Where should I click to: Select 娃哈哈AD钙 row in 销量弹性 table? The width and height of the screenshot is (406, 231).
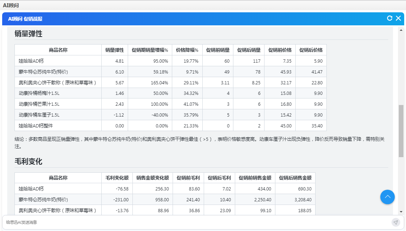click(x=171, y=61)
